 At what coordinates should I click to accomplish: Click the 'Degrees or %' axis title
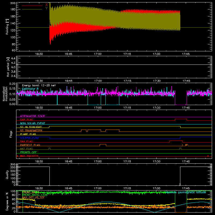7,201
